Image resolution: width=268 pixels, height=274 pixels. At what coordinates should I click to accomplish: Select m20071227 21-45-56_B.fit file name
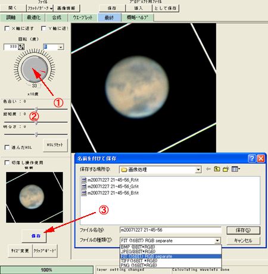coord(113,193)
